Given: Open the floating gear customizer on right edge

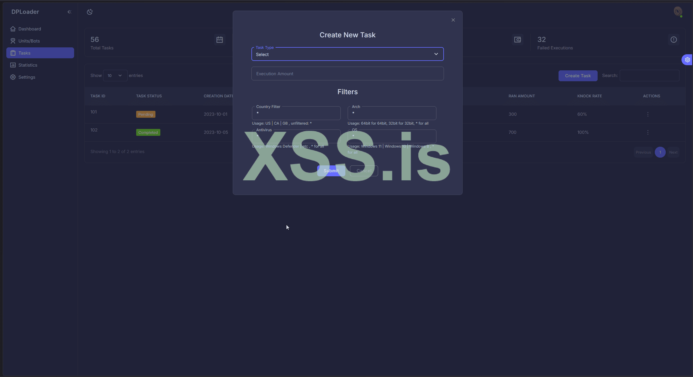Looking at the screenshot, I should pos(687,60).
